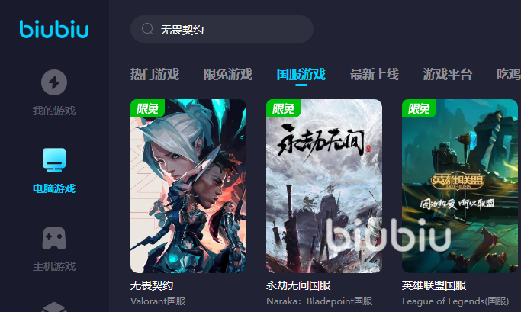Click the partially visible bottom sidebar icon

54,307
